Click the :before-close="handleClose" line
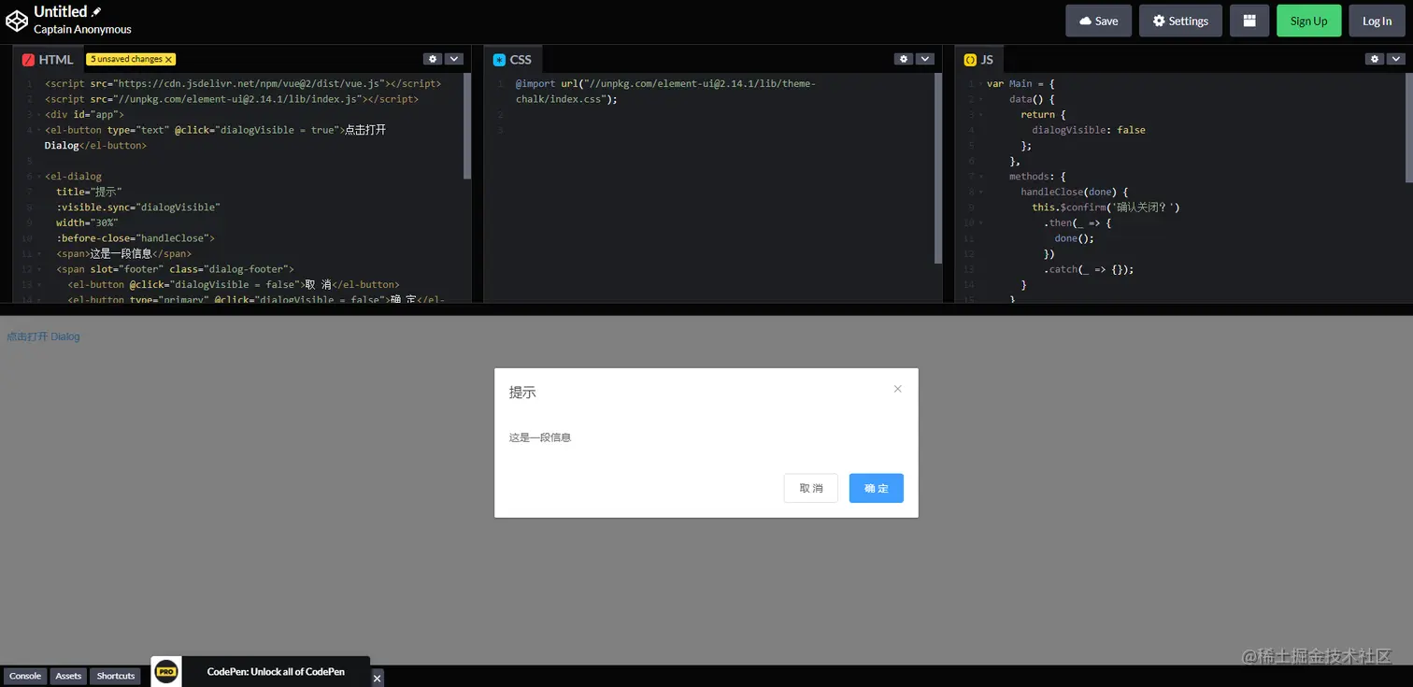Screen dimensions: 1413x687 pos(136,238)
